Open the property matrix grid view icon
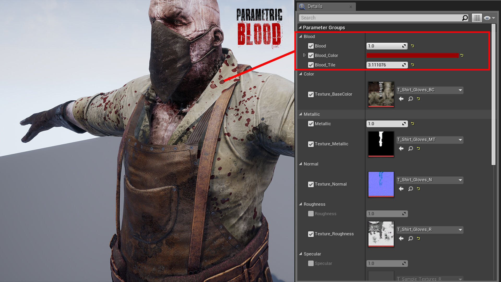 (477, 18)
